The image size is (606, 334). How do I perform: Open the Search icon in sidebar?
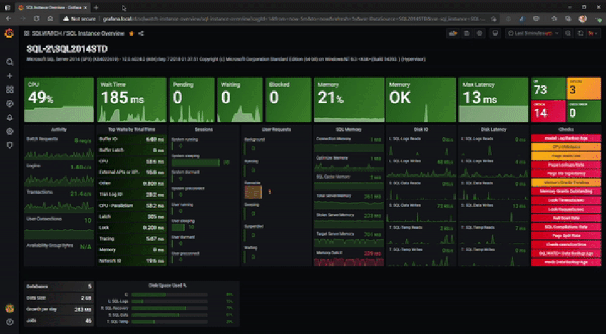click(9, 62)
